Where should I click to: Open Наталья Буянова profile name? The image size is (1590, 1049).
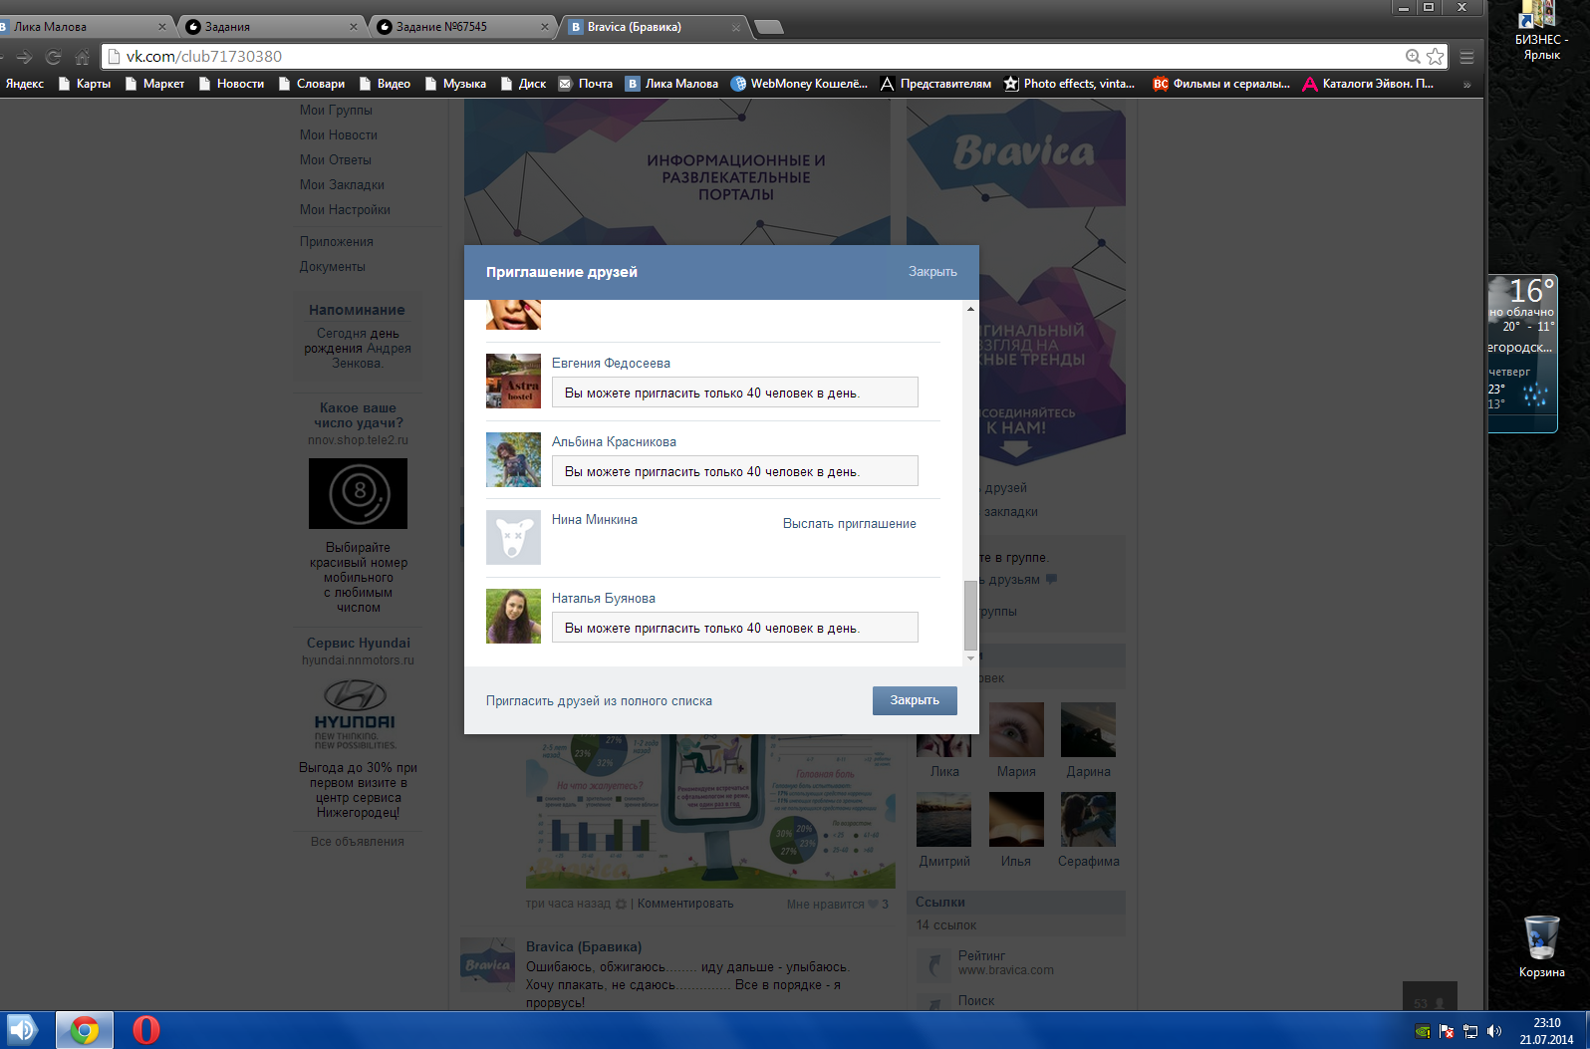(x=604, y=599)
